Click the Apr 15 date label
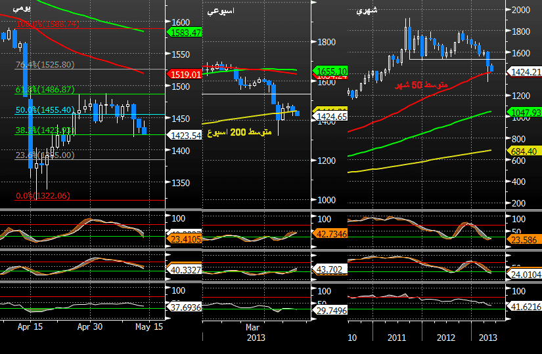Image resolution: width=542 pixels, height=354 pixels. [x=30, y=326]
